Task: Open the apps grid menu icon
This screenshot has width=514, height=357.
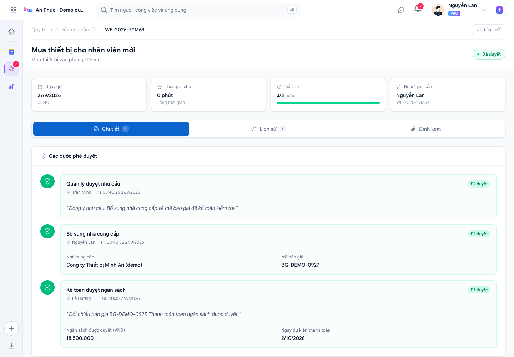Action: 14,10
